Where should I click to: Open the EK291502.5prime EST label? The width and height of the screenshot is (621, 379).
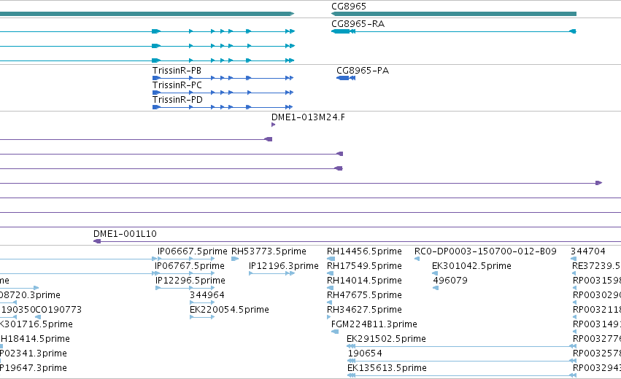pos(386,339)
